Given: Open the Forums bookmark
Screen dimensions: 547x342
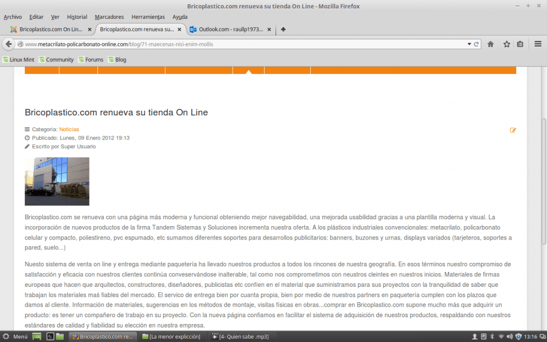Looking at the screenshot, I should click(91, 60).
